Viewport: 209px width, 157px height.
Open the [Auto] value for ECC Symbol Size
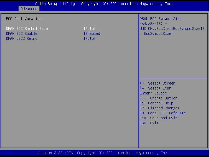click(x=90, y=29)
